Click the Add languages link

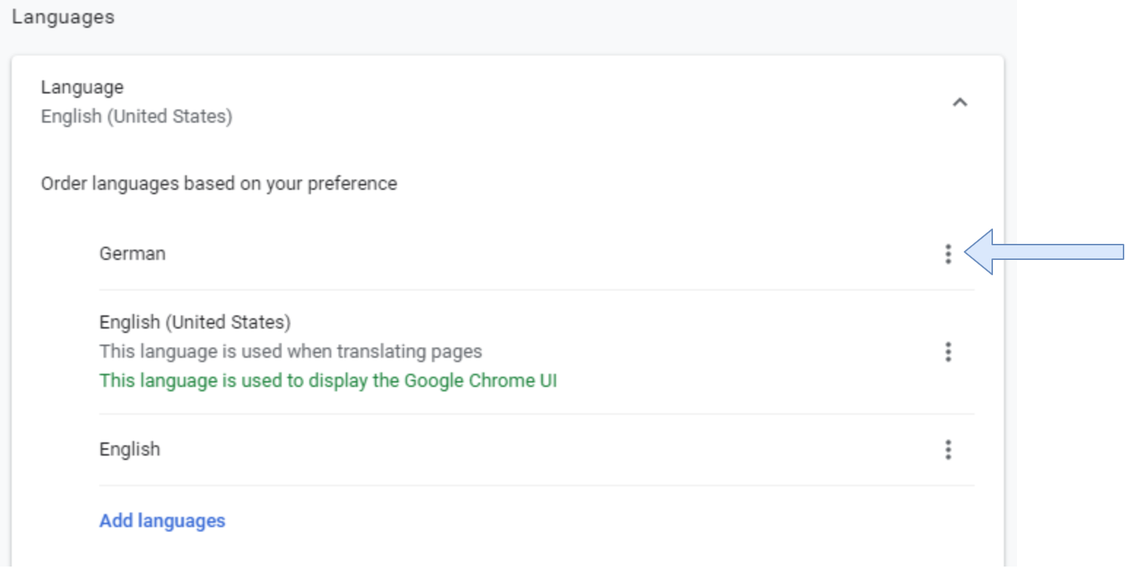click(x=162, y=521)
